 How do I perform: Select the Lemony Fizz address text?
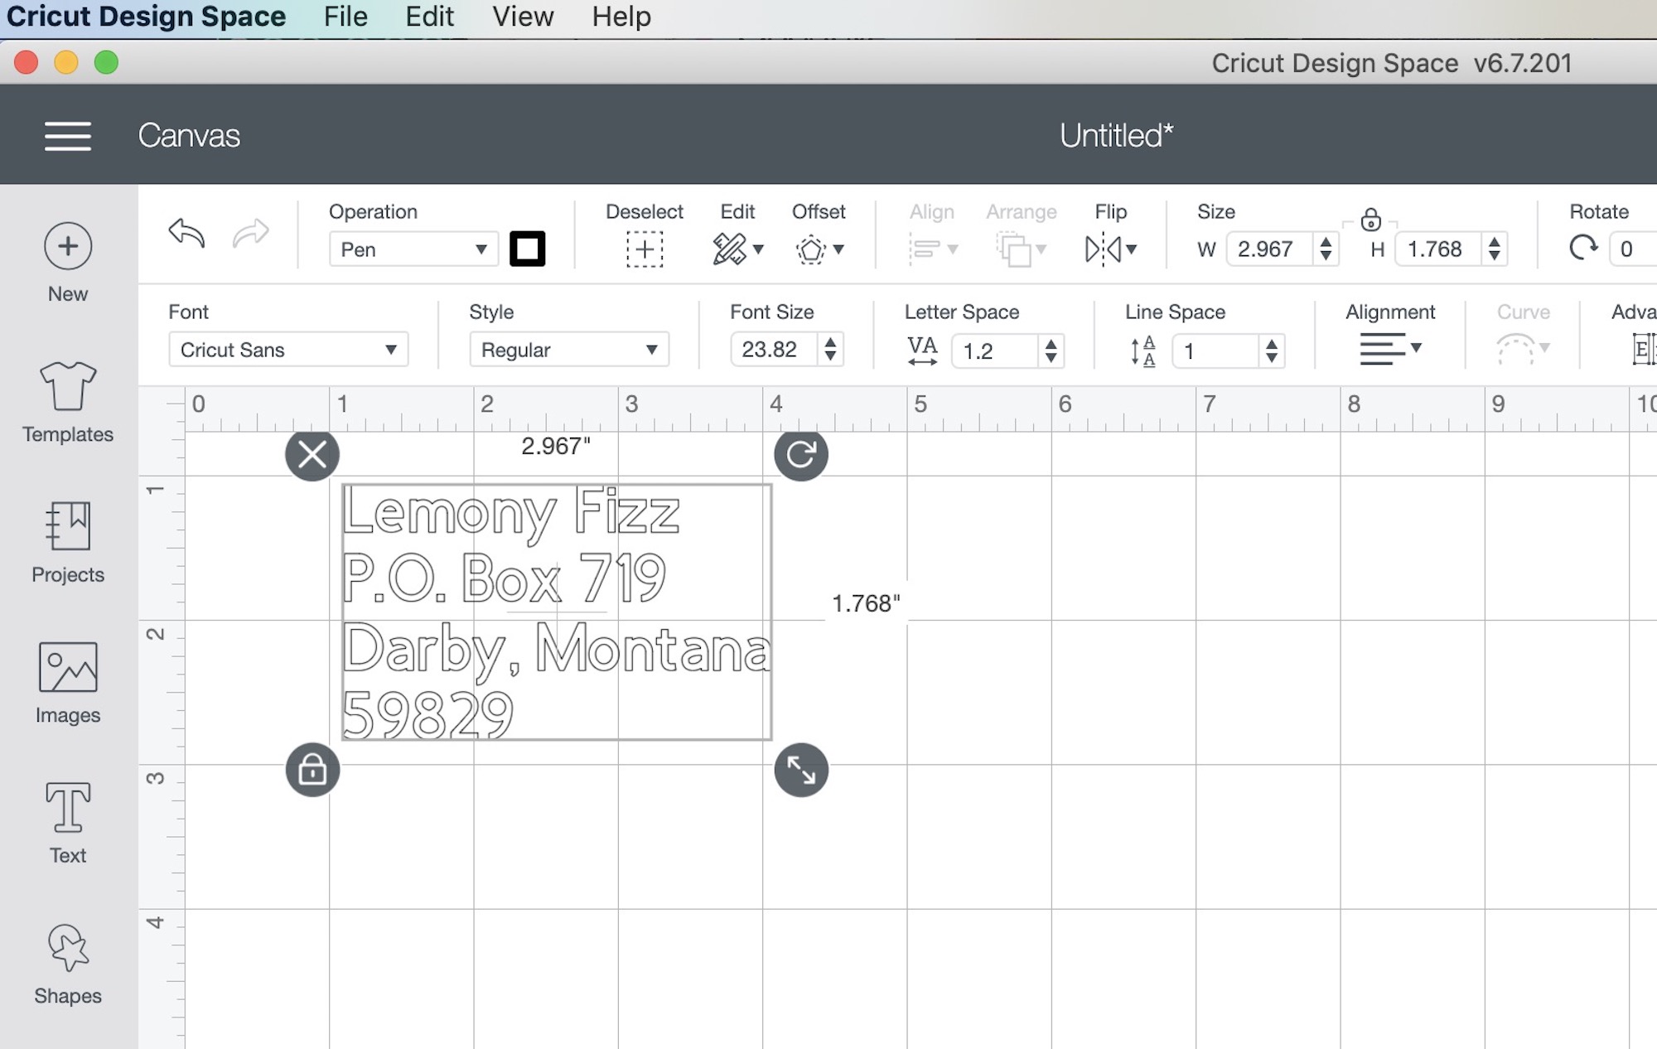[x=557, y=612]
